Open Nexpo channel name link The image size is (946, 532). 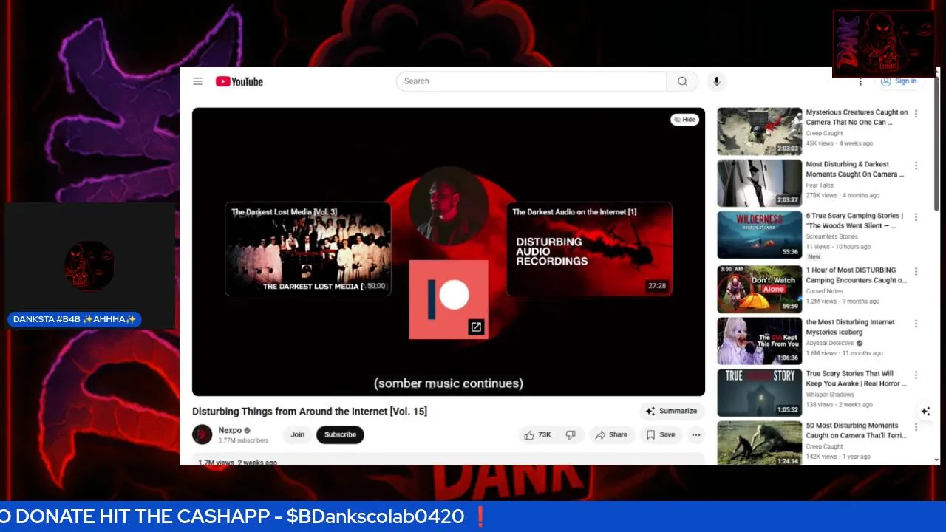coord(230,430)
